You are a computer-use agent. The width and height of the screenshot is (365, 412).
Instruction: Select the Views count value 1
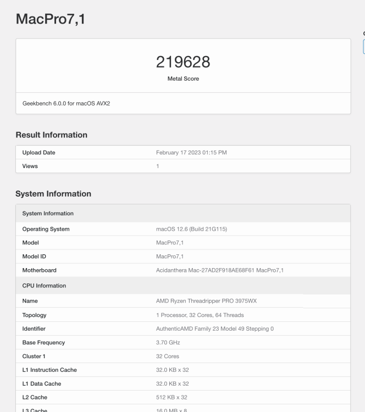158,166
